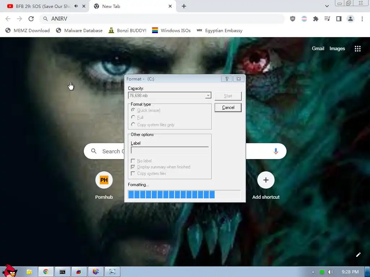Open the Bonzi BUDDY! bookmark
370x277 pixels.
128,31
